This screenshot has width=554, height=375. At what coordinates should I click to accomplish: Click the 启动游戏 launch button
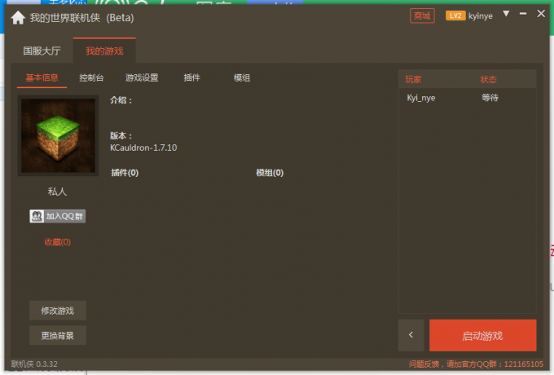(x=482, y=335)
